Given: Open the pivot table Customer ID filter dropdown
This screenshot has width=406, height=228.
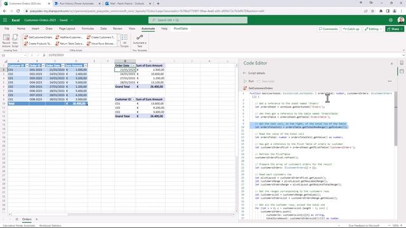Looking at the screenshot, I should point(133,99).
